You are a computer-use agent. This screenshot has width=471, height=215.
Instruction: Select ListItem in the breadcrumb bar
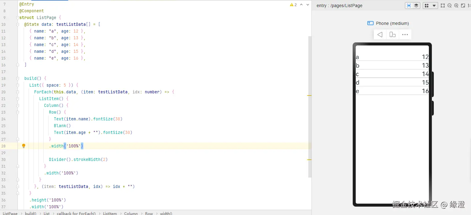(110, 213)
